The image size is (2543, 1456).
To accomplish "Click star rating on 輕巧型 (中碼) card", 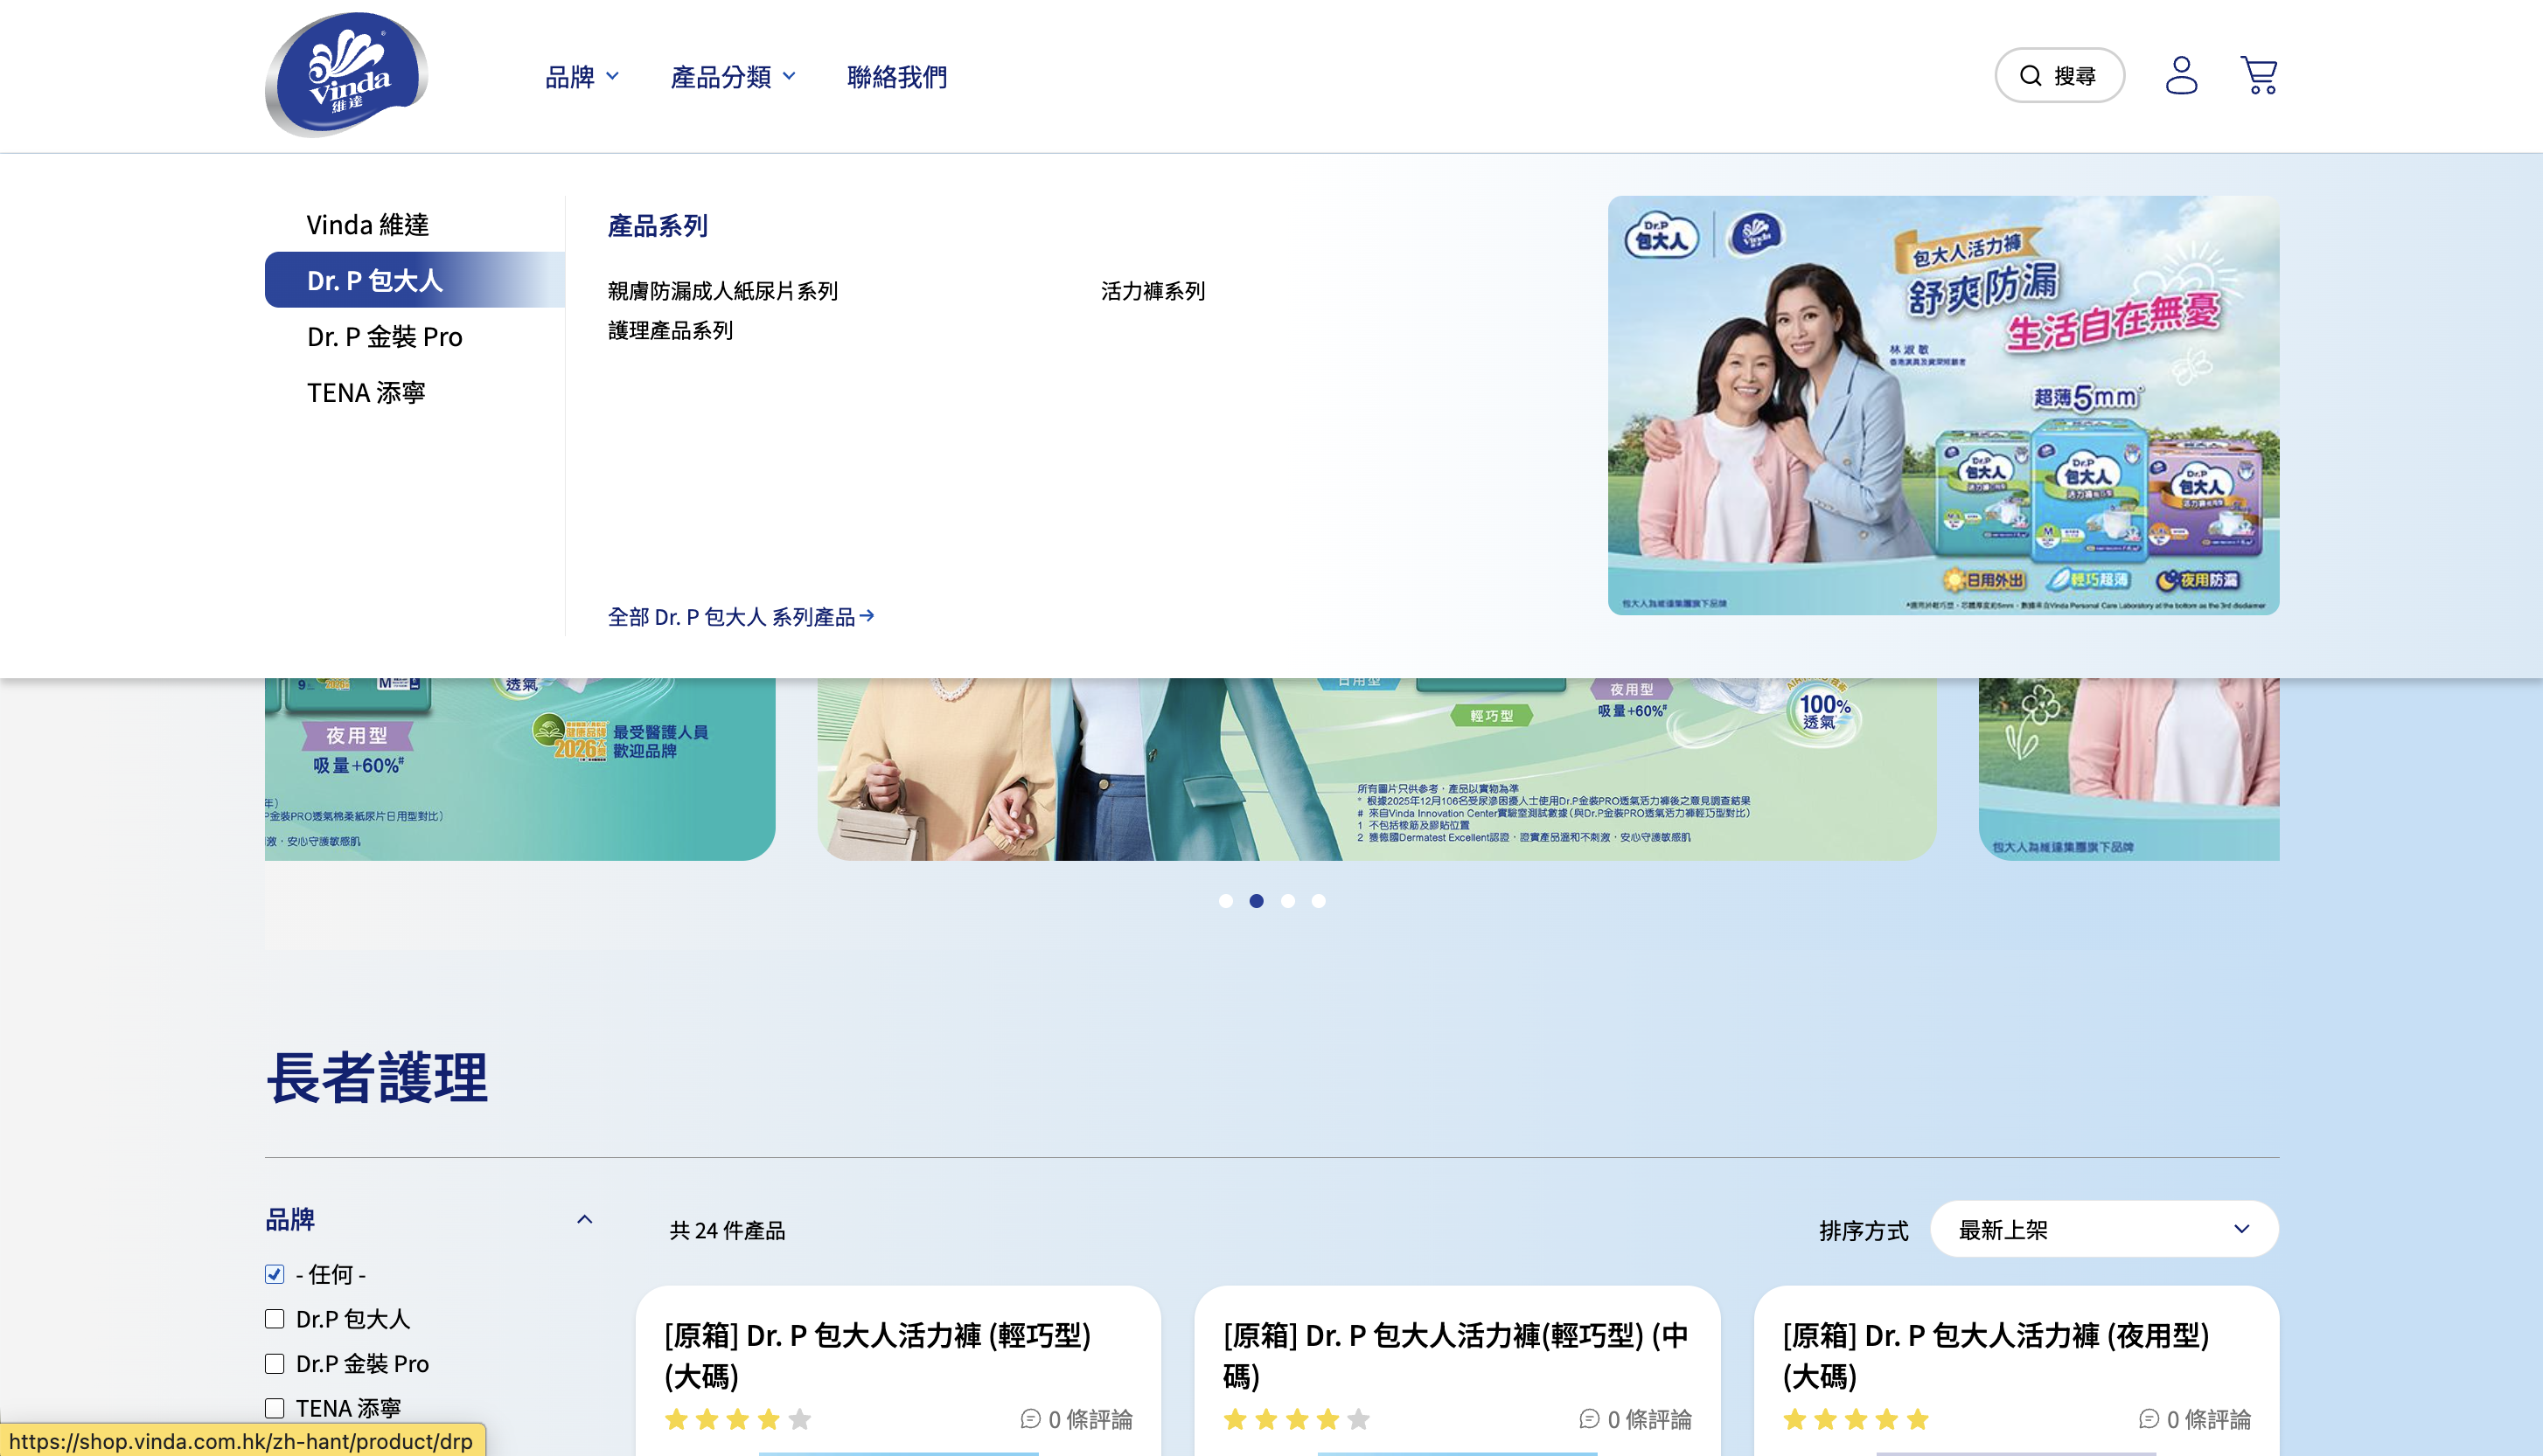I will pyautogui.click(x=1297, y=1419).
